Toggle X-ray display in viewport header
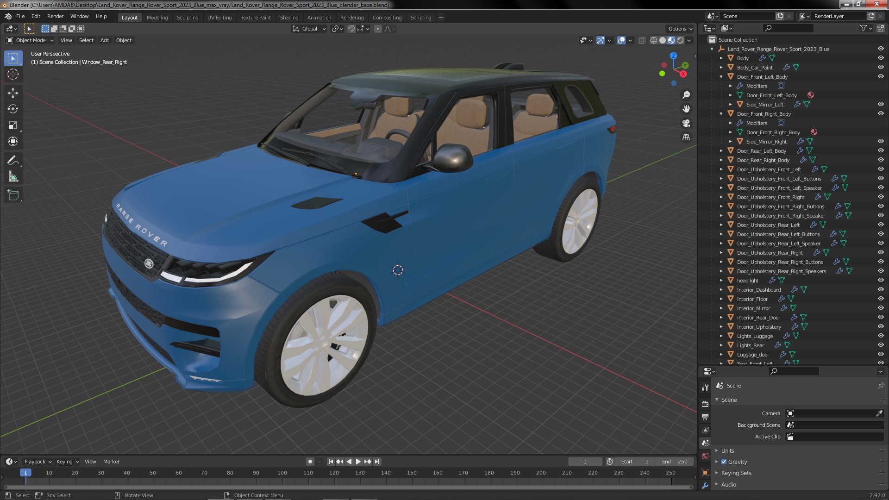This screenshot has width=889, height=500. [x=642, y=40]
